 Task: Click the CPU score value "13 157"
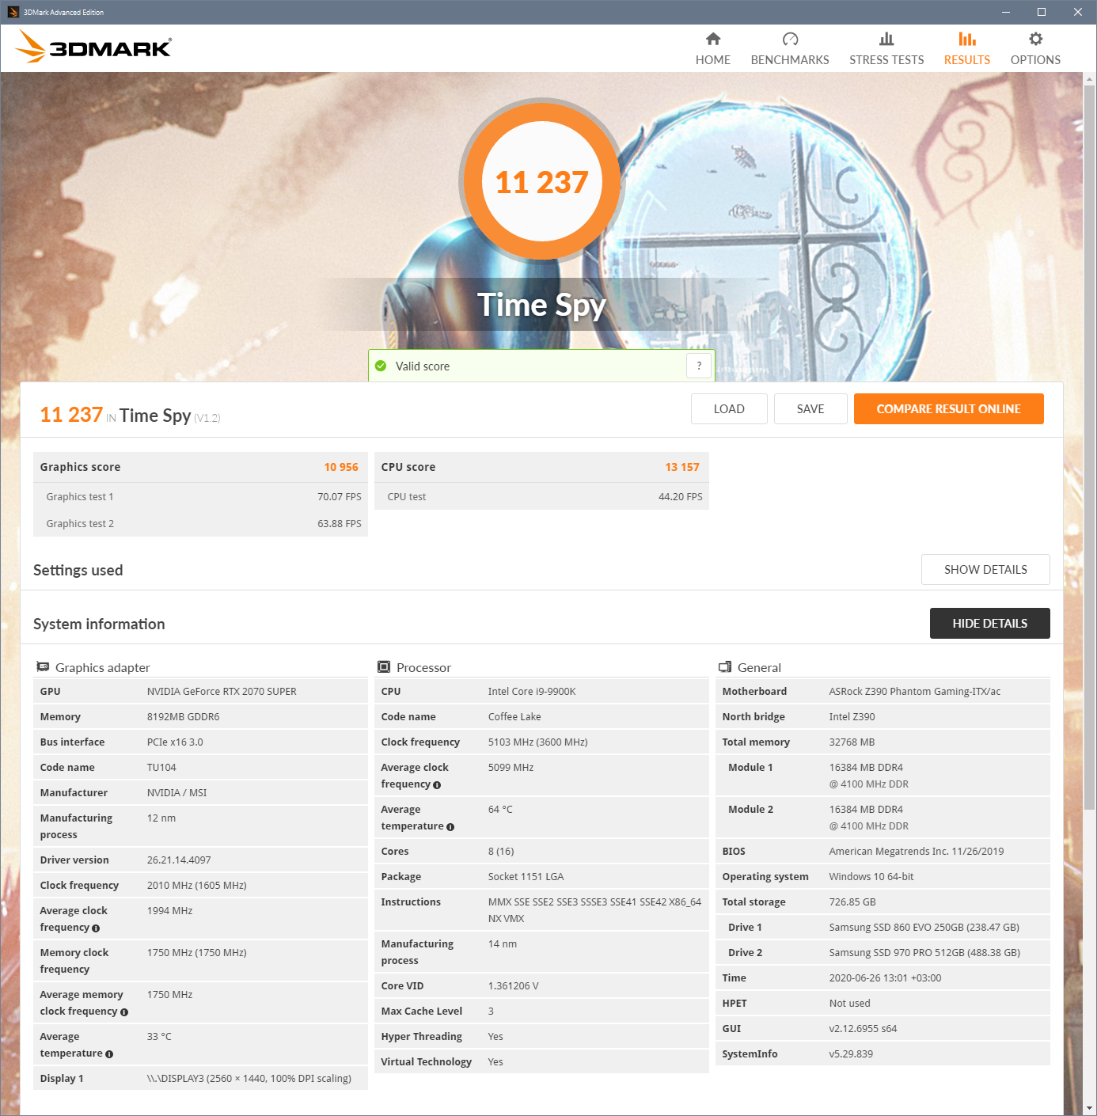click(682, 467)
